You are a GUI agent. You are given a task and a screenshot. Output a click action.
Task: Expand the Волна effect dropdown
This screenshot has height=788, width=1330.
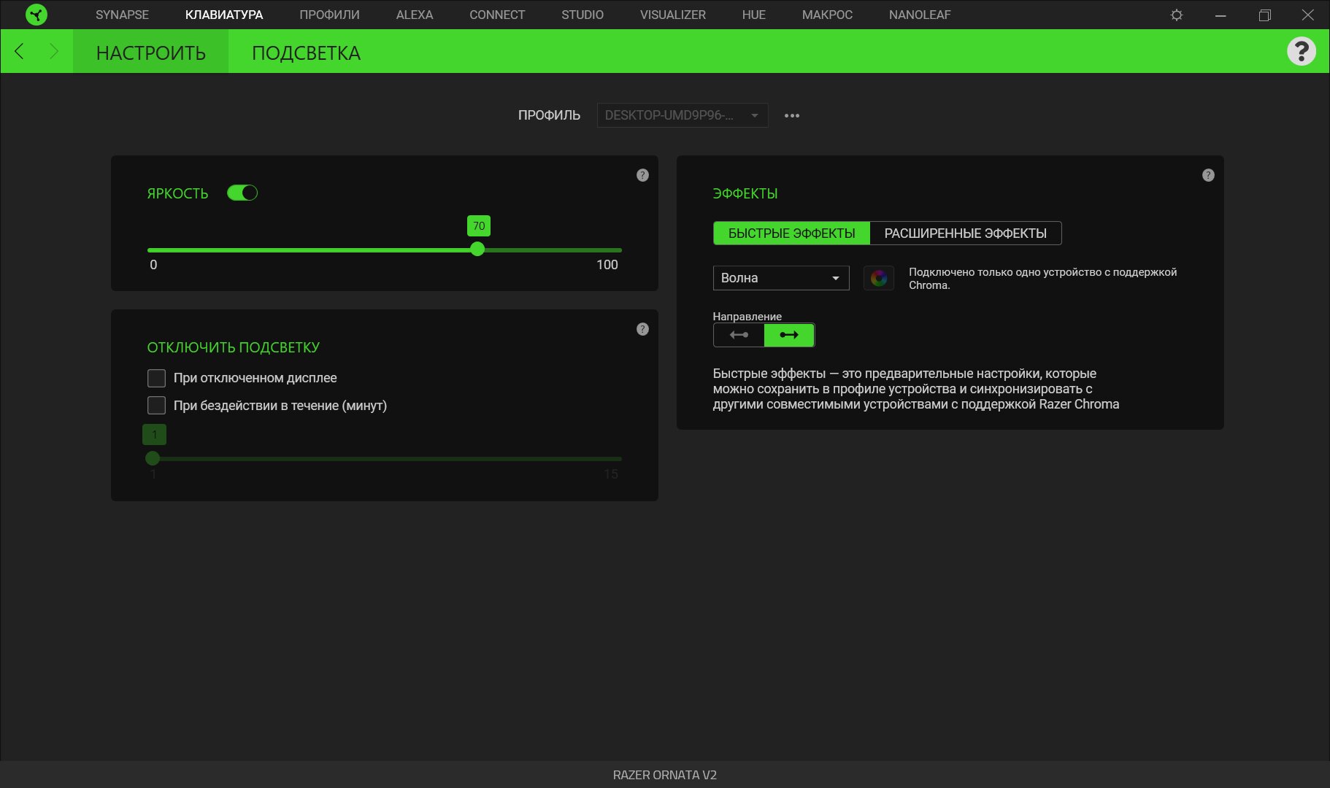(x=781, y=278)
